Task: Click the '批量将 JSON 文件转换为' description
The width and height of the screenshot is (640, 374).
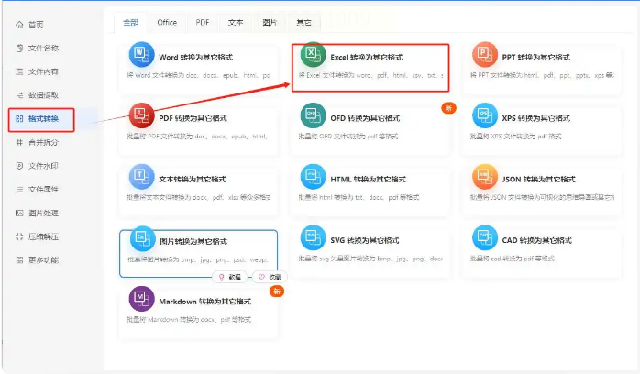Action: click(x=542, y=197)
